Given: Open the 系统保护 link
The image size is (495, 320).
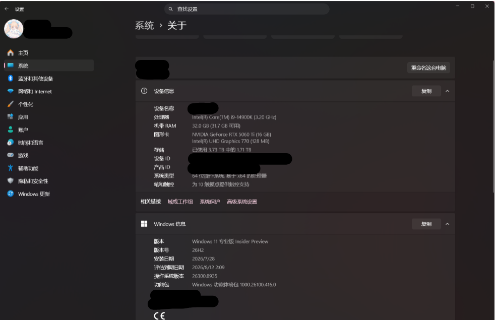Looking at the screenshot, I should pos(210,202).
